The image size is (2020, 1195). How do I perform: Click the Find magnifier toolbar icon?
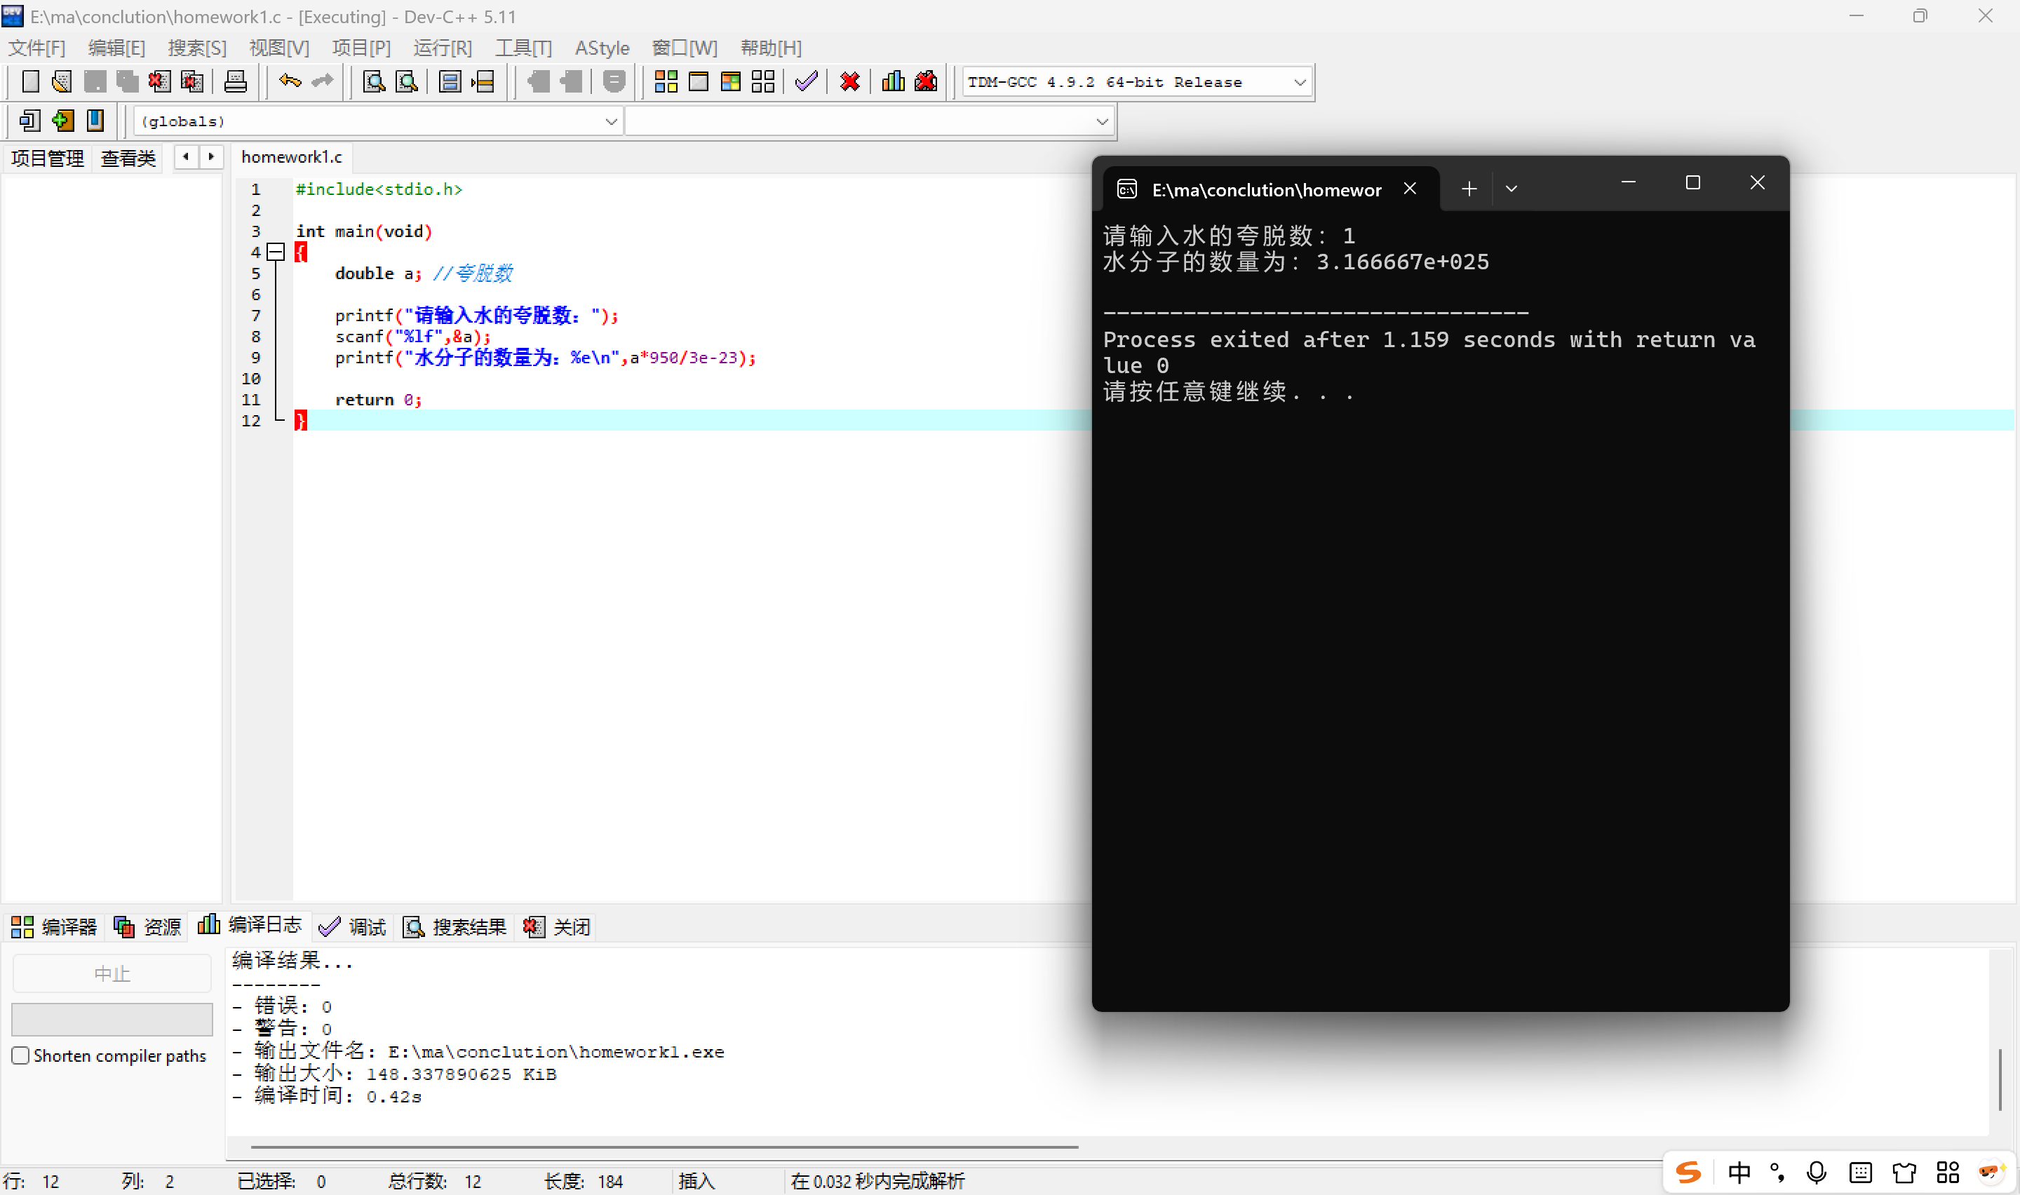(374, 81)
